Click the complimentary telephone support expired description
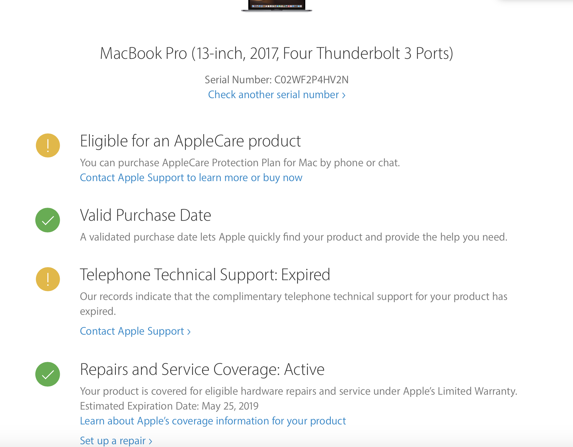Image resolution: width=573 pixels, height=447 pixels. coord(293,297)
